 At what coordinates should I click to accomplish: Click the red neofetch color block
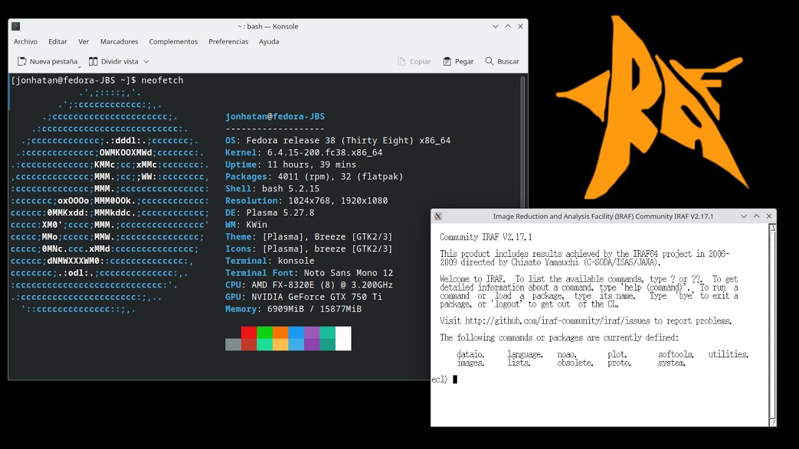pos(249,332)
